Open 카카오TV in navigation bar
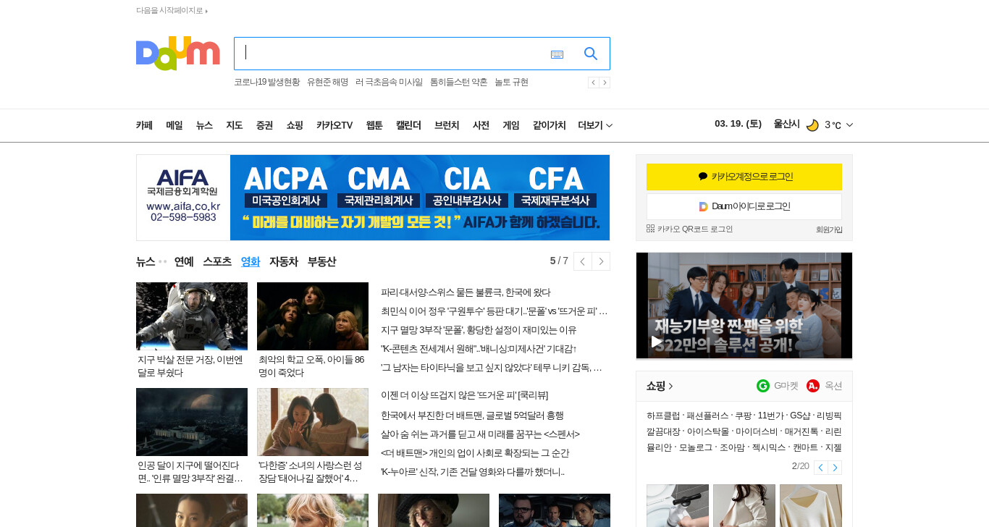 click(x=334, y=125)
